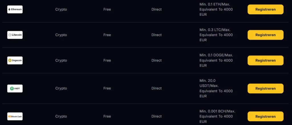Click the Direct label in Bitcoin Cash row
292x125 pixels.
coord(157,116)
